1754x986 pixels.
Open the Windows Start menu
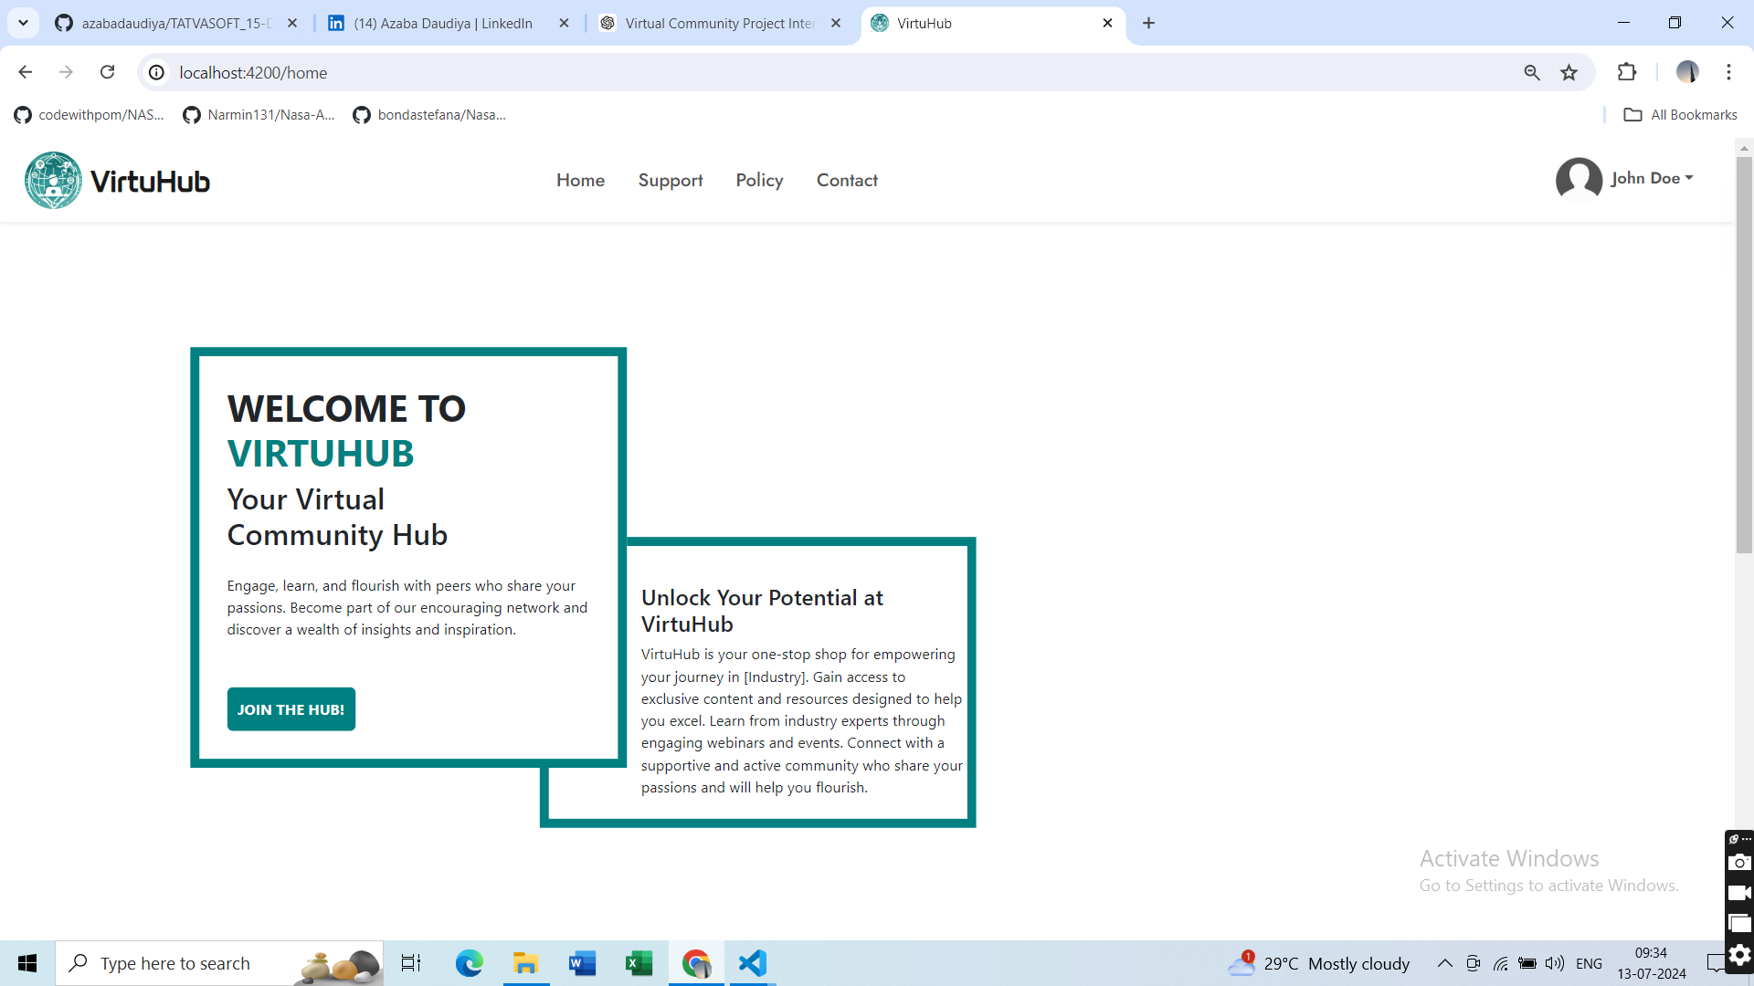point(27,963)
